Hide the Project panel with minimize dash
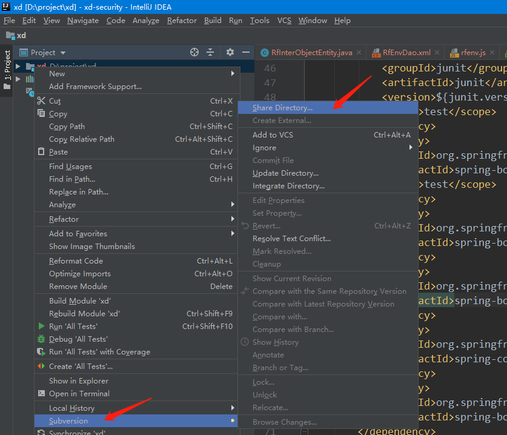Viewport: 507px width, 435px height. (x=246, y=52)
